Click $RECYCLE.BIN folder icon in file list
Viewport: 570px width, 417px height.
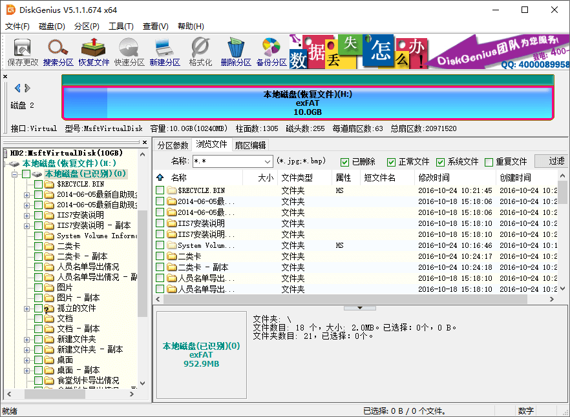(x=172, y=190)
